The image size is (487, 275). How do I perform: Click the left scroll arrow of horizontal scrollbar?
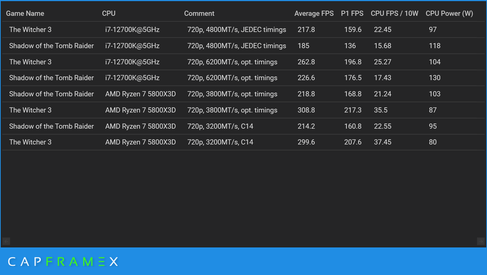(6, 241)
